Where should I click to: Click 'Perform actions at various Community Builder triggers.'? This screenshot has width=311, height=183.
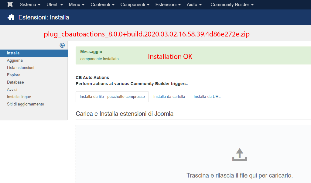click(132, 84)
